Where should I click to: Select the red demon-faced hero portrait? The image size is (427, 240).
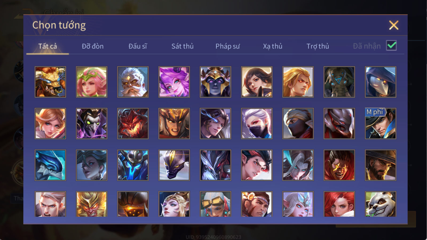(133, 123)
